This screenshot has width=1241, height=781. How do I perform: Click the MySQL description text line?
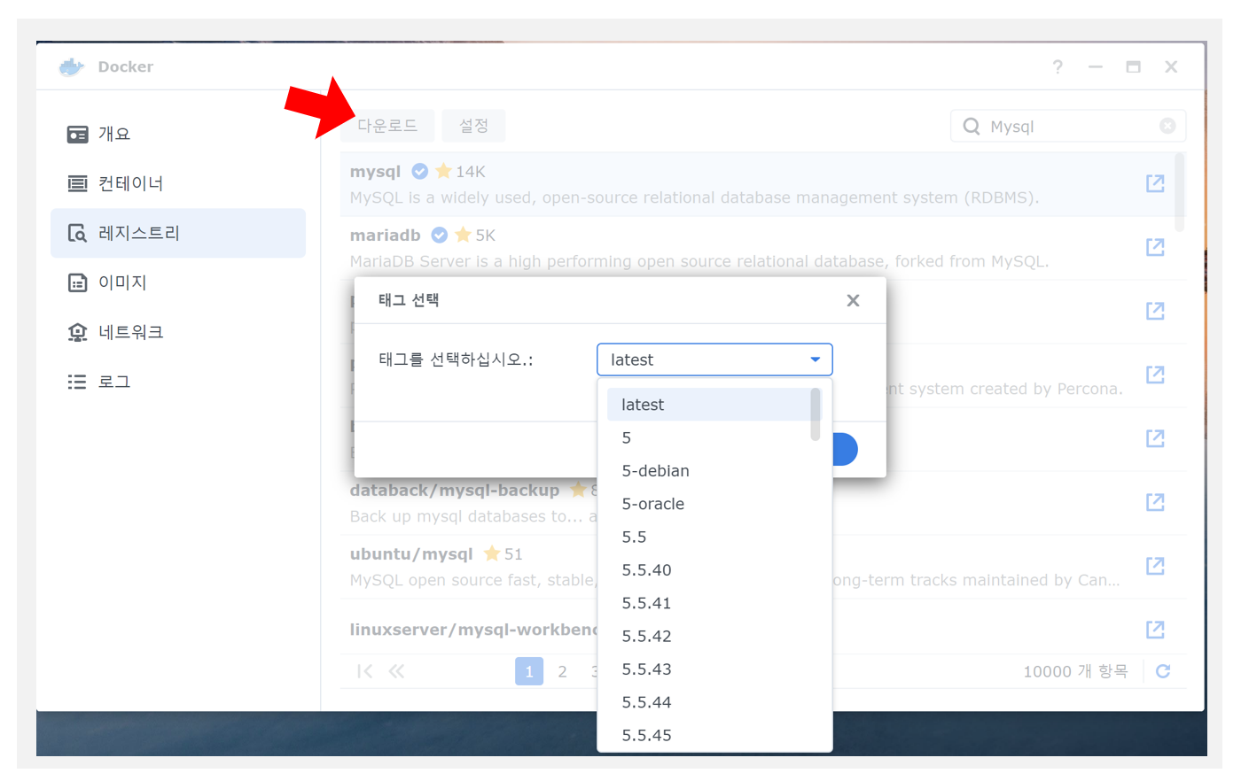694,197
